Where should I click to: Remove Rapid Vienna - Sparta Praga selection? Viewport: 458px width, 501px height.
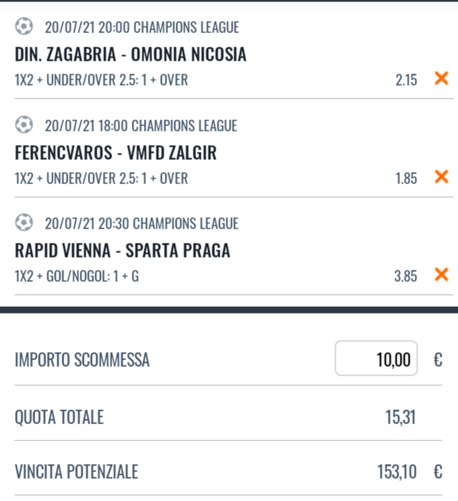tap(441, 274)
